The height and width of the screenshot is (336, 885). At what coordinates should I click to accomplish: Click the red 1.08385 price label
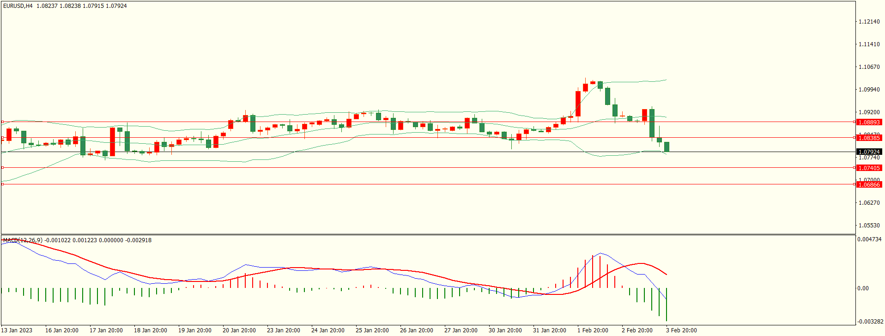click(x=869, y=138)
